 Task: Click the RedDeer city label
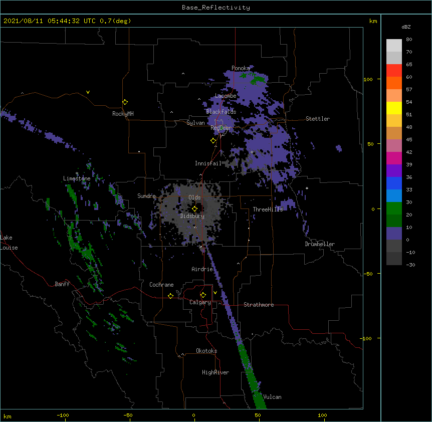[221, 128]
